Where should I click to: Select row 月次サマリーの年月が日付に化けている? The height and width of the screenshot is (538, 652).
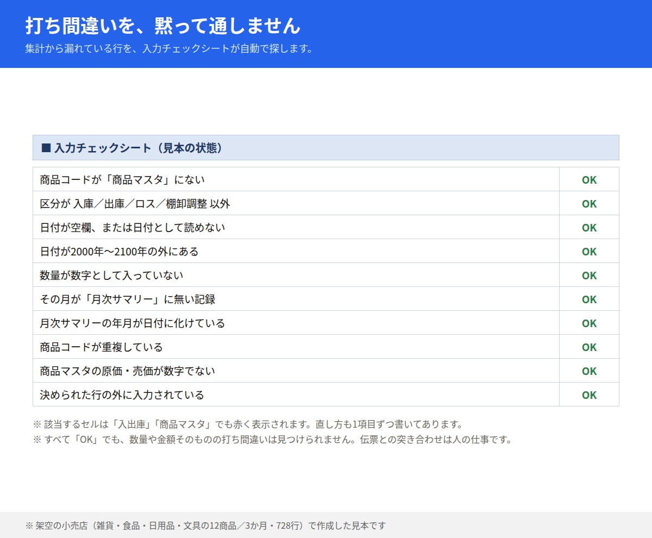pyautogui.click(x=326, y=323)
